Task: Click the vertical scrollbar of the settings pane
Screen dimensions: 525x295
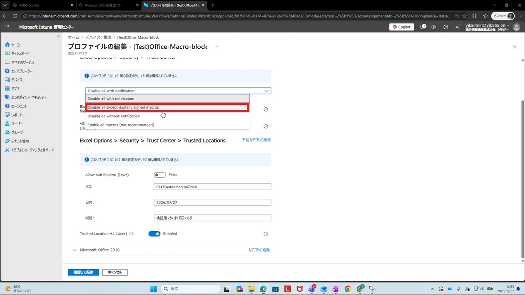Action: (523, 179)
